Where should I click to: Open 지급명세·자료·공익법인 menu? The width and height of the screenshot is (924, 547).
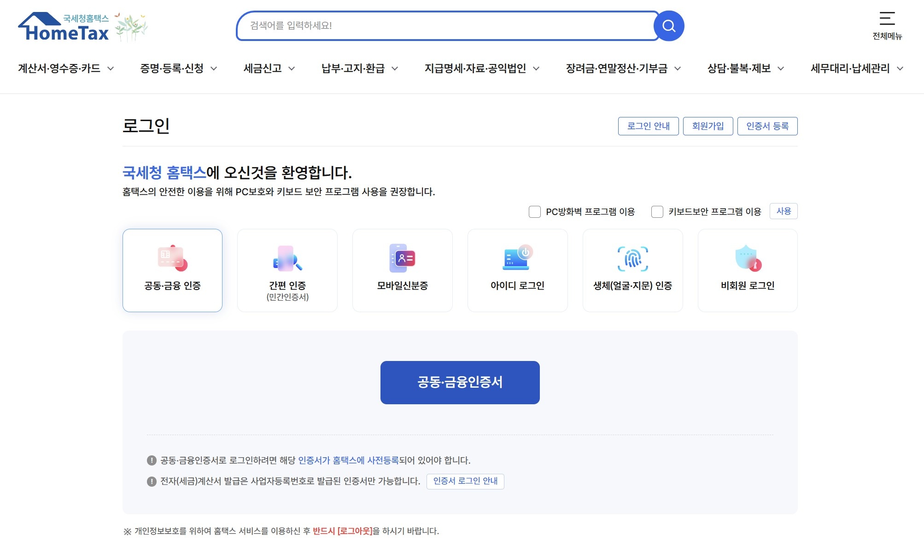475,69
